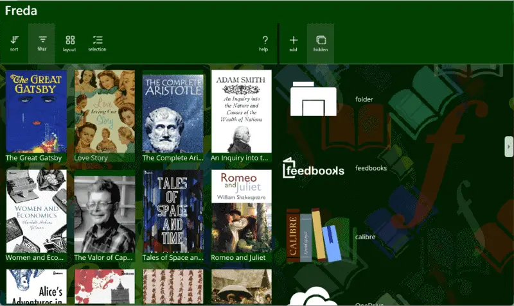
Task: Open The Valor of Cappen cover
Action: pos(105,214)
